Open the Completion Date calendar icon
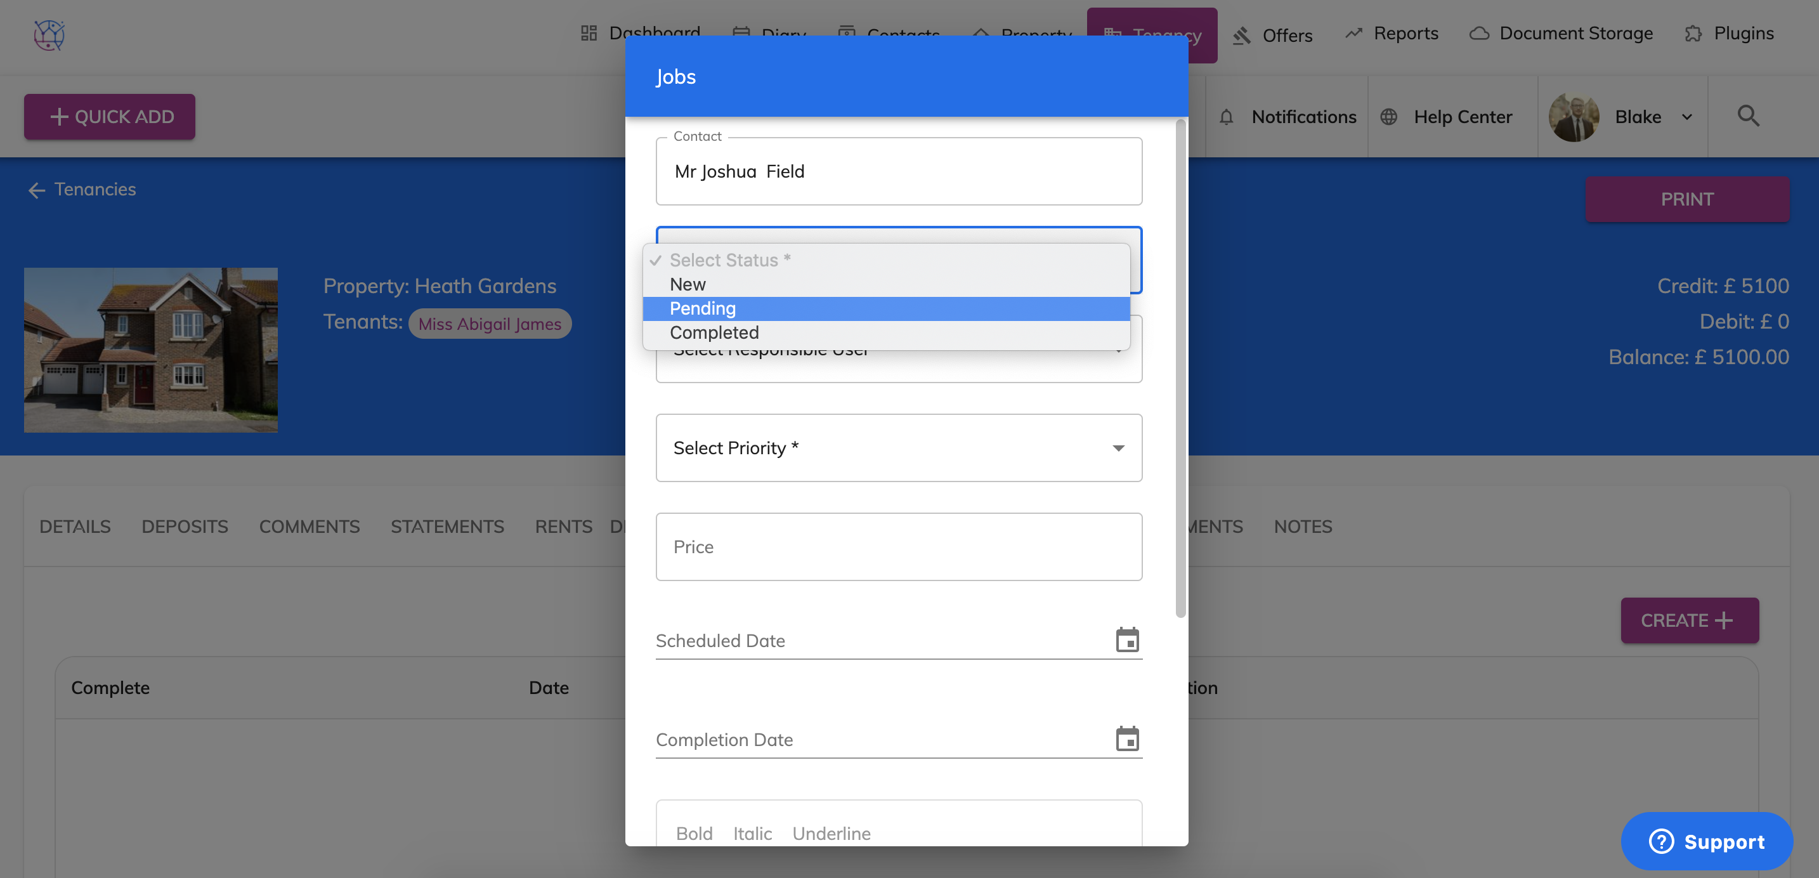 click(1127, 739)
